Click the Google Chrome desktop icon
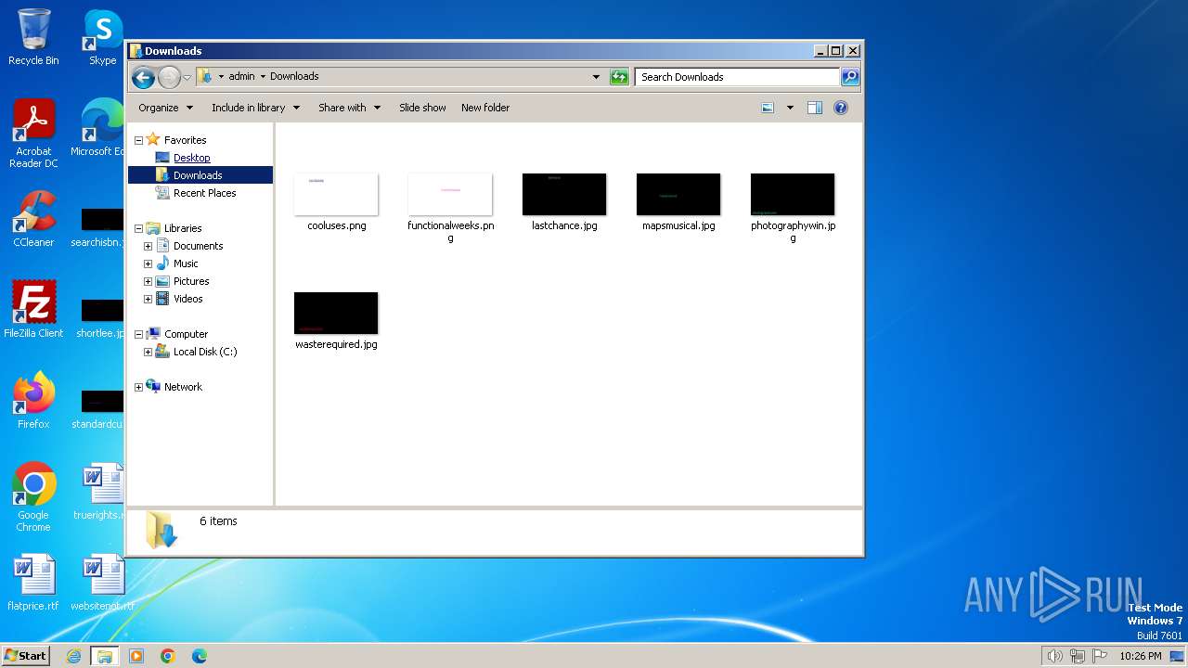The height and width of the screenshot is (668, 1188). click(33, 497)
